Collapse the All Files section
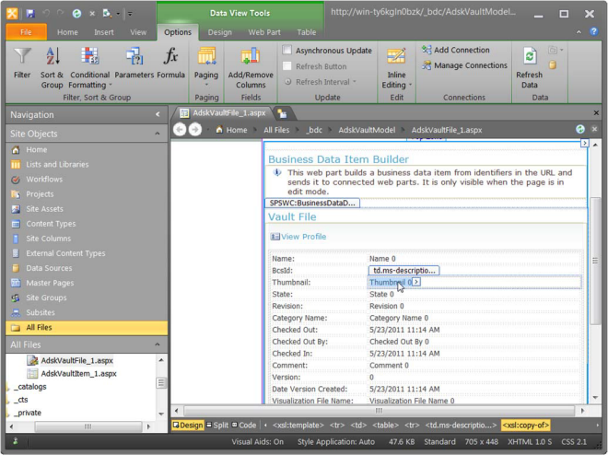This screenshot has width=608, height=455. pyautogui.click(x=158, y=344)
